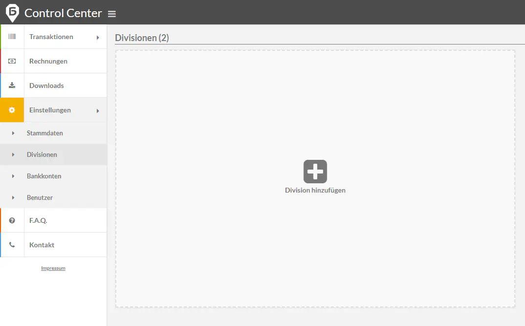Toggle the hamburger menu icon

point(112,14)
